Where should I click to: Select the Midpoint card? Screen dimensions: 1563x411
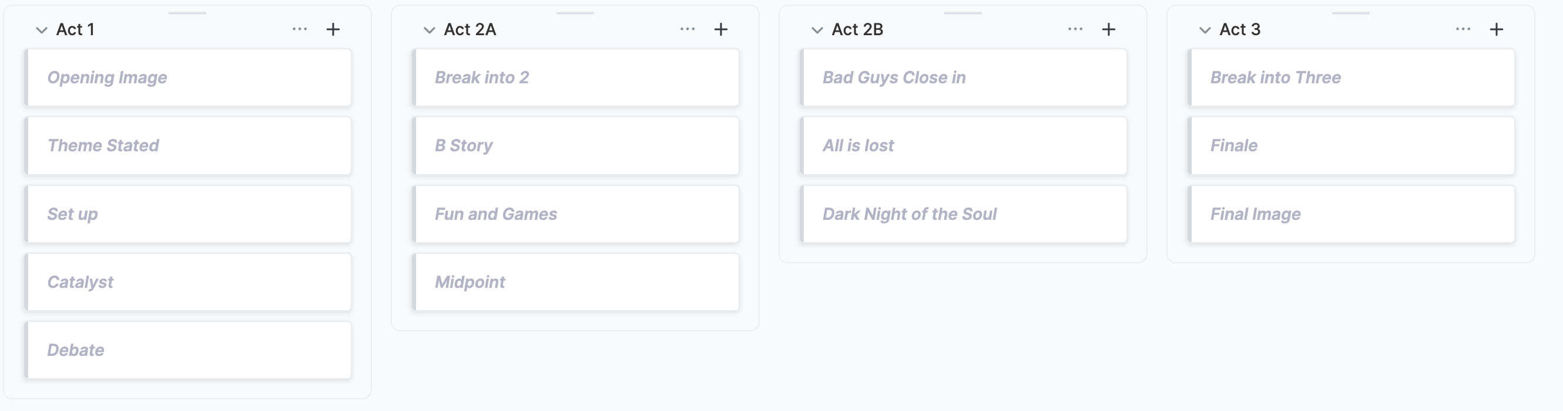576,282
